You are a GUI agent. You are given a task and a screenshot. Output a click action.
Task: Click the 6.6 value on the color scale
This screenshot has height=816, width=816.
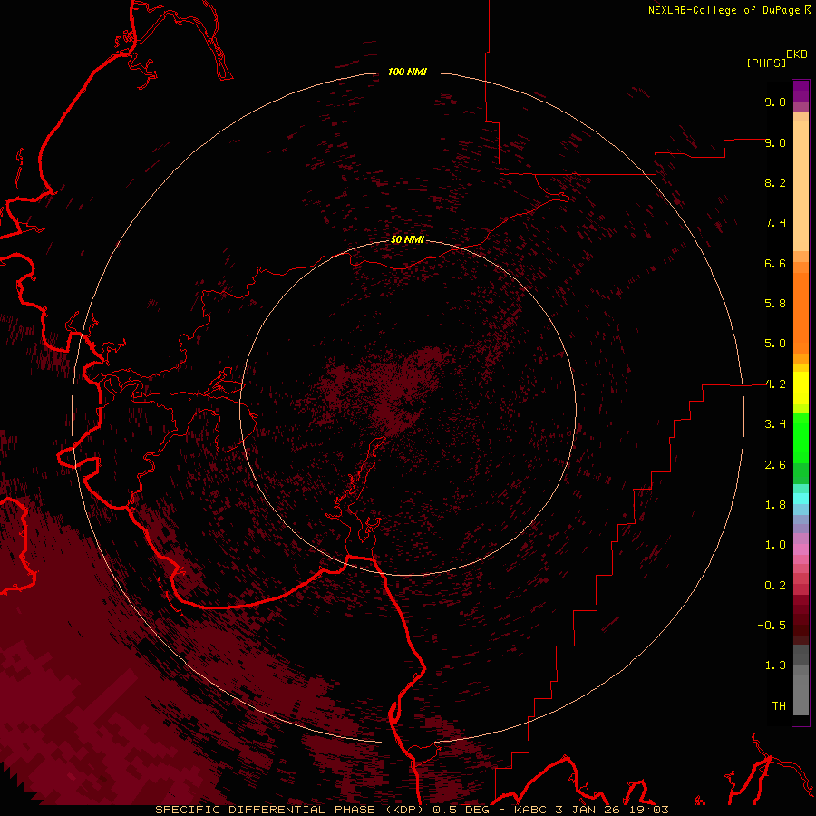tap(775, 263)
